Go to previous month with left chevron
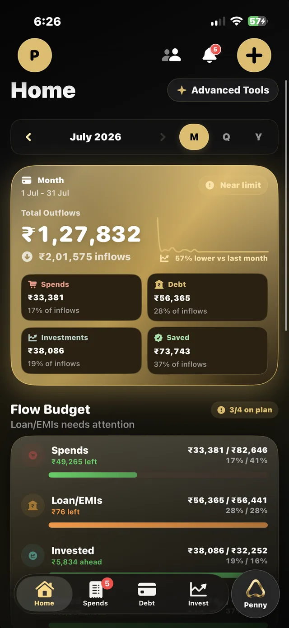This screenshot has height=628, width=289. click(x=28, y=137)
